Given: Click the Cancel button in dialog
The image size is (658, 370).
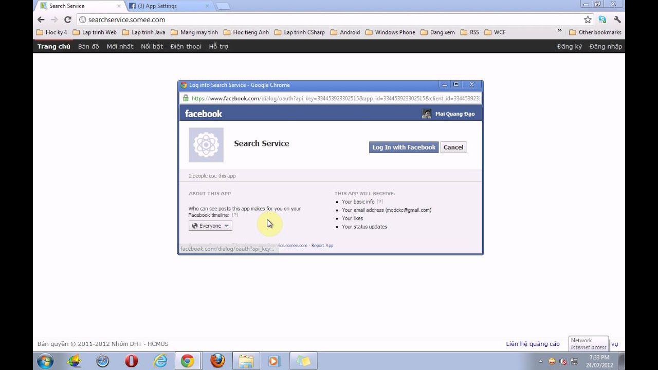Looking at the screenshot, I should pyautogui.click(x=453, y=147).
